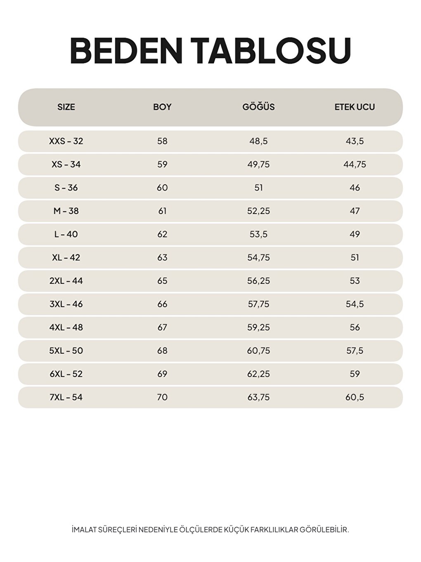Click the 3XL - 46 size label
Viewport: 421px width, 562px height.
click(x=66, y=304)
